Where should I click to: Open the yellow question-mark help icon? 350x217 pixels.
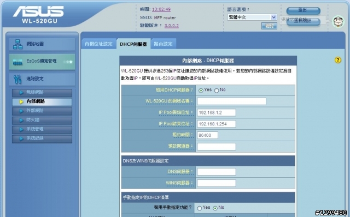(x=338, y=60)
